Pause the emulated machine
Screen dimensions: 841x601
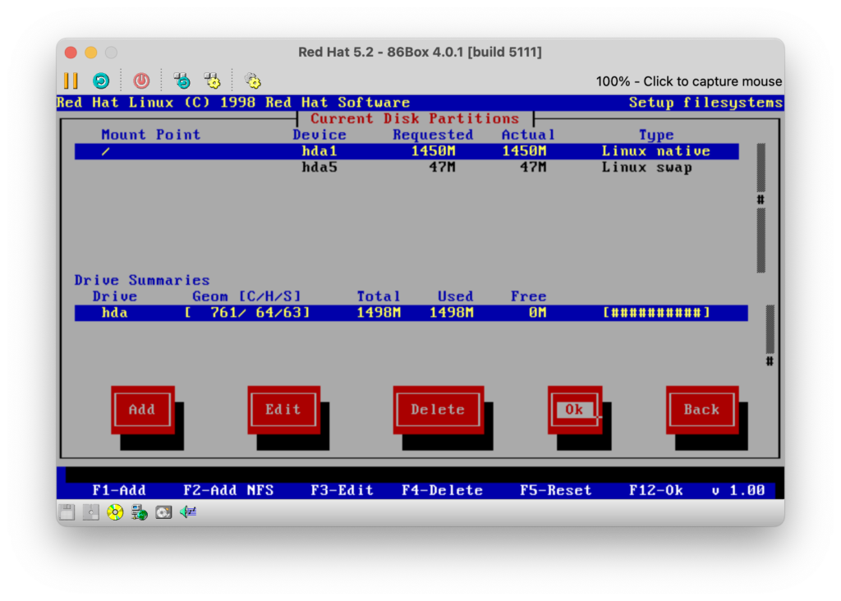pos(71,81)
